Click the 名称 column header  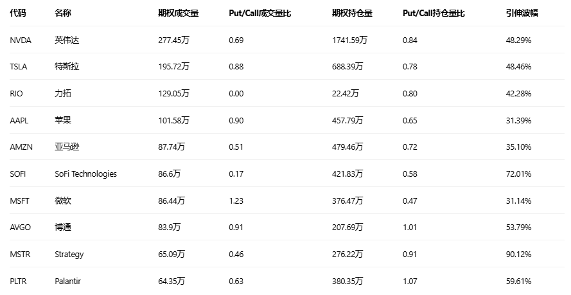pos(63,13)
